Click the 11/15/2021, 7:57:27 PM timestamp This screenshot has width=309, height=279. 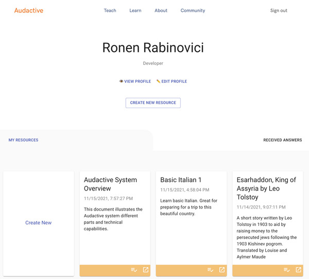coord(108,198)
